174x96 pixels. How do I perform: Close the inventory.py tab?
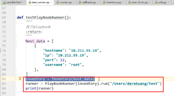pos(123,2)
